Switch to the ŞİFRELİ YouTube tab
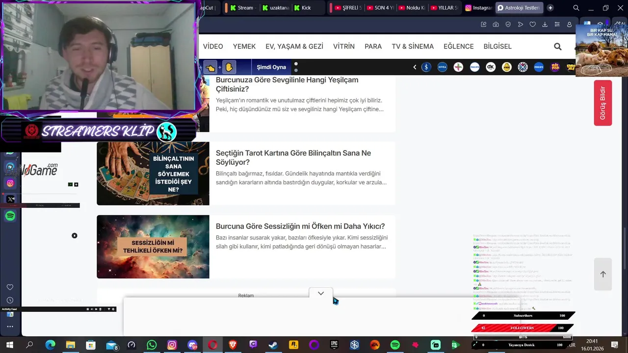Image resolution: width=628 pixels, height=353 pixels. point(347,8)
